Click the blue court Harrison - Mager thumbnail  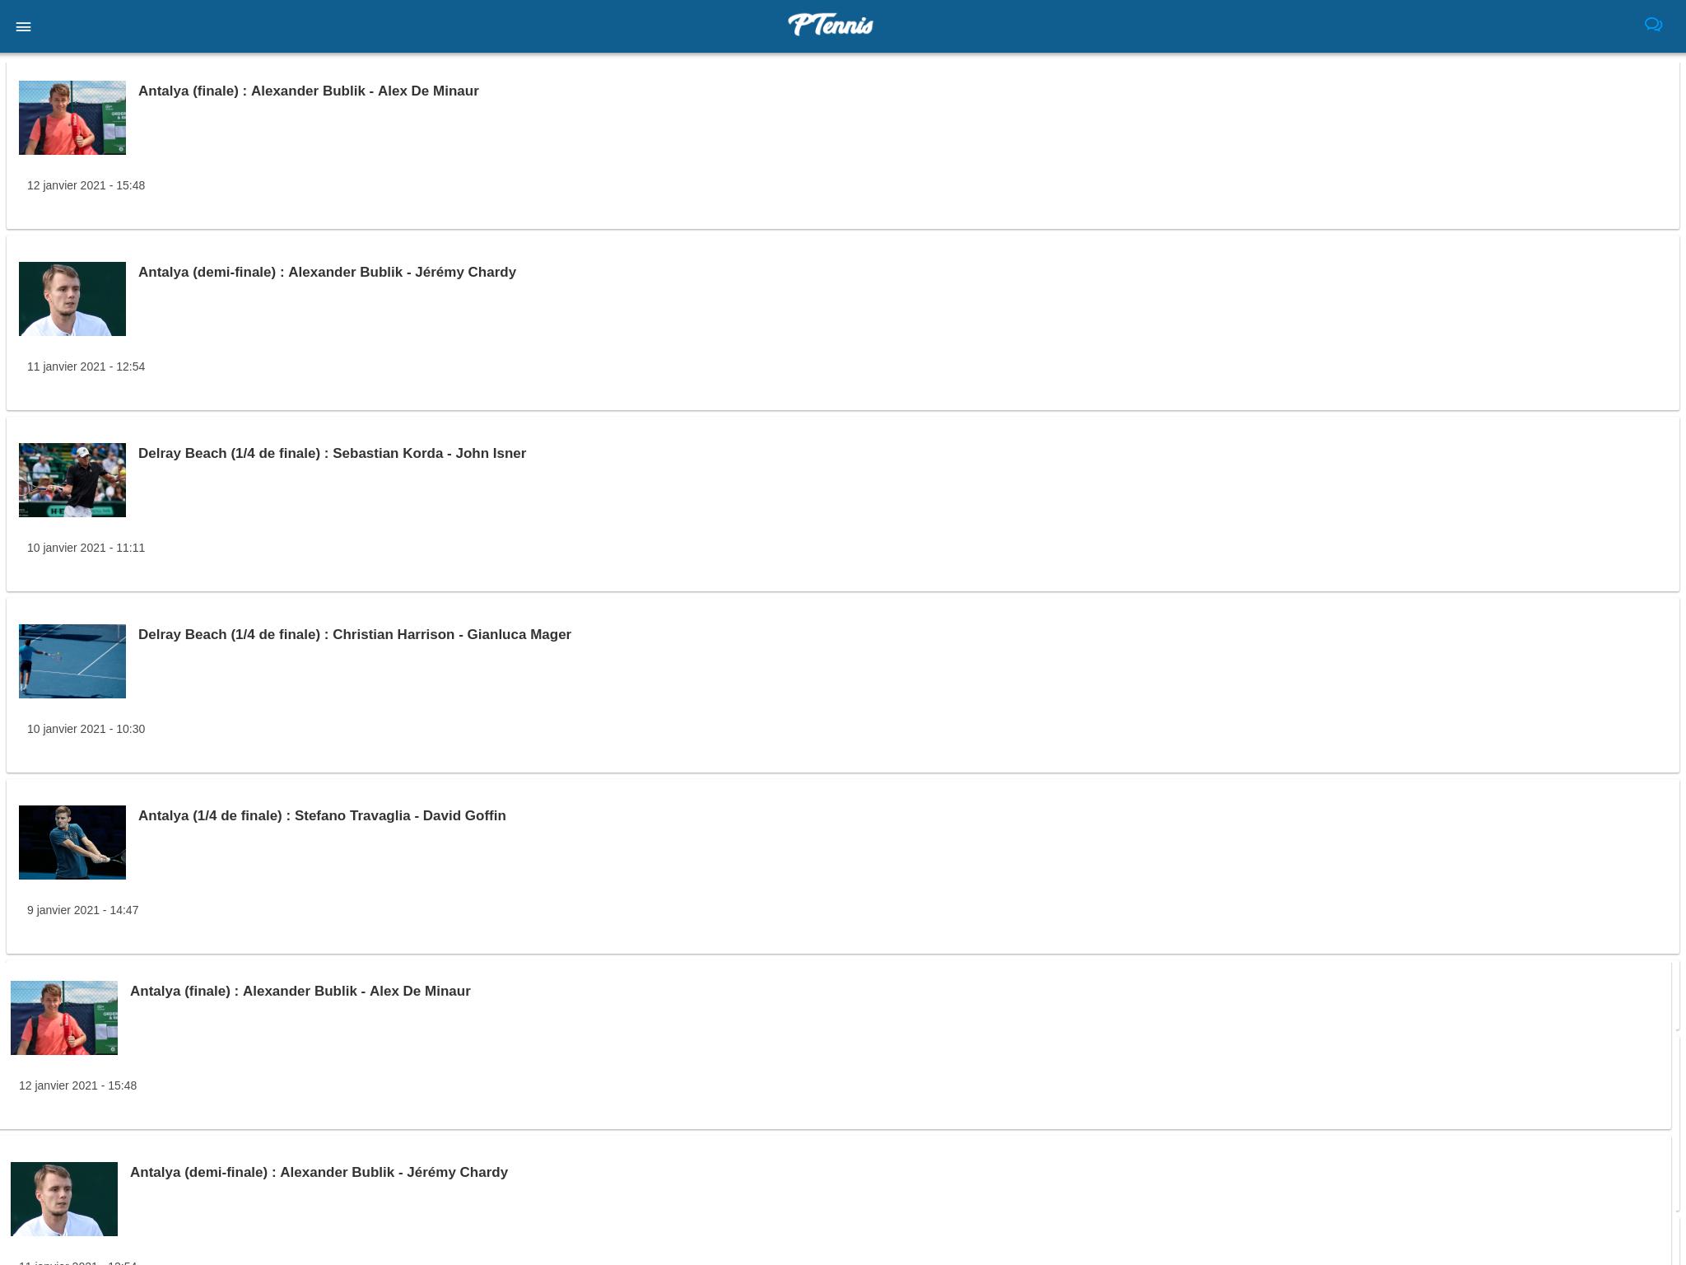(x=72, y=661)
